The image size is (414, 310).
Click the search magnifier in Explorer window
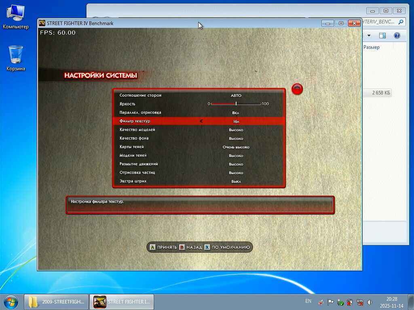click(x=401, y=22)
